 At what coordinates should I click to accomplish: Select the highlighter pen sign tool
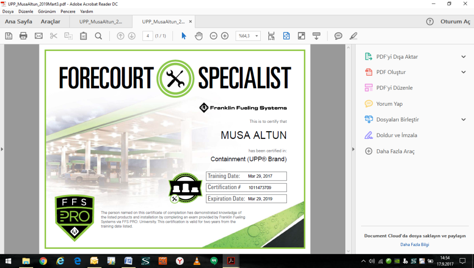coord(353,36)
